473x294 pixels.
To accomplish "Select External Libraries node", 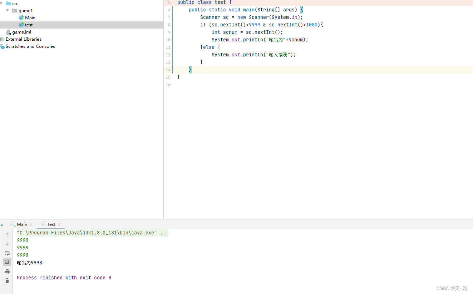I will tap(24, 39).
